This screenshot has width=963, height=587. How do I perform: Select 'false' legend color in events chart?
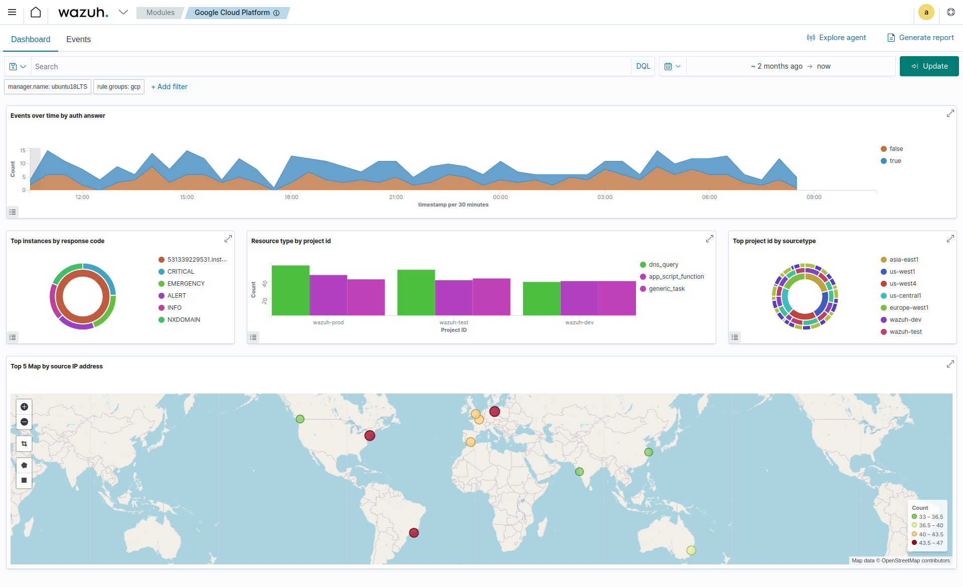884,149
